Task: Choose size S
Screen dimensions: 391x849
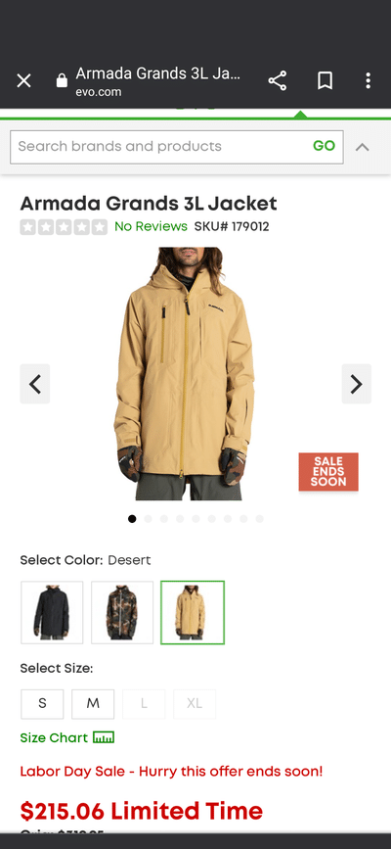Action: click(x=42, y=704)
